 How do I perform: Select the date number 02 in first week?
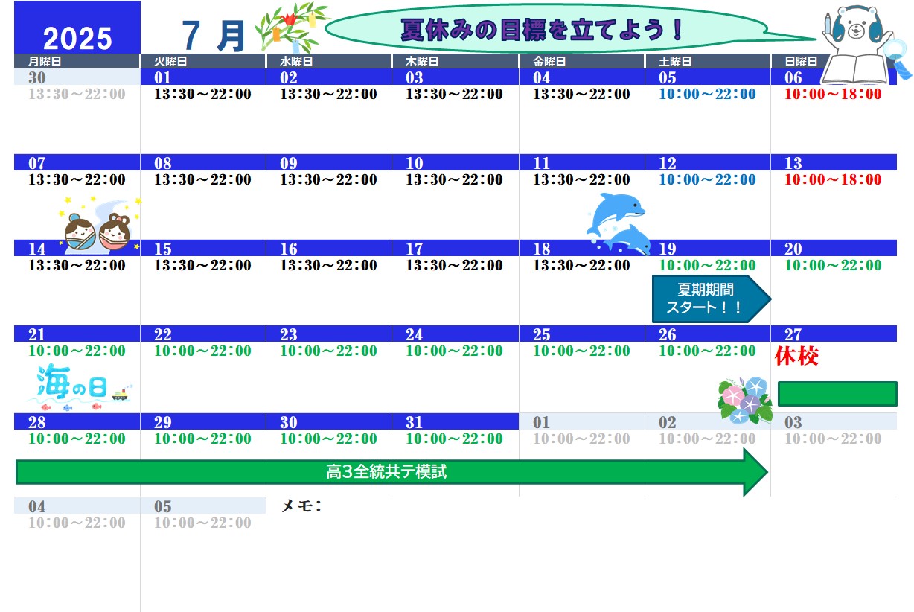point(289,77)
